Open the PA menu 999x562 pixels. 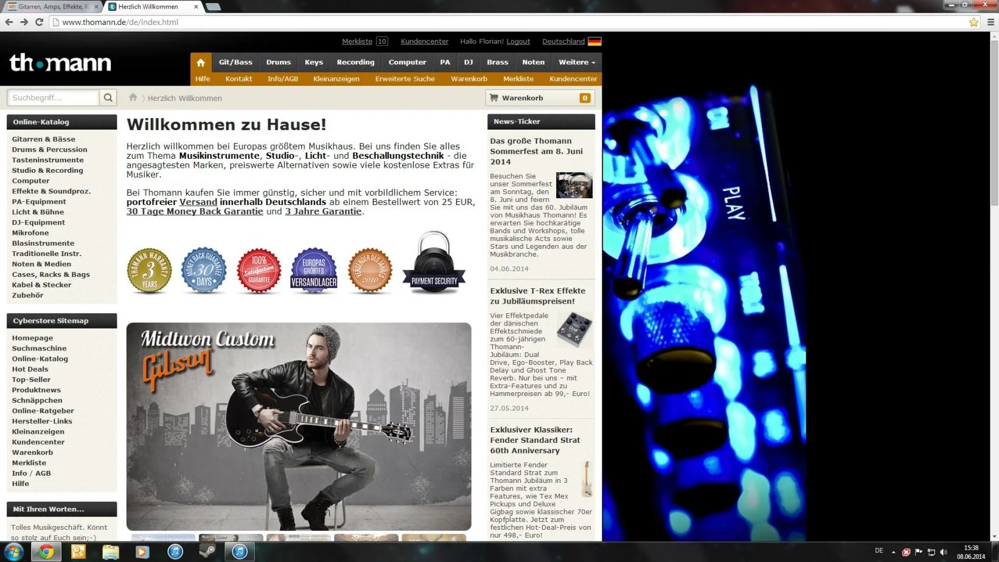pyautogui.click(x=445, y=62)
